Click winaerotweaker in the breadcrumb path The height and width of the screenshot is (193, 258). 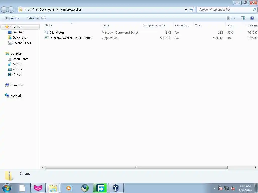pyautogui.click(x=71, y=10)
